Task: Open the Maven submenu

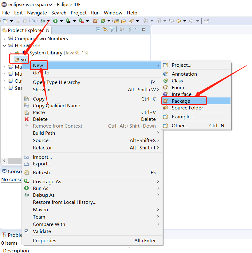Action: (x=92, y=209)
